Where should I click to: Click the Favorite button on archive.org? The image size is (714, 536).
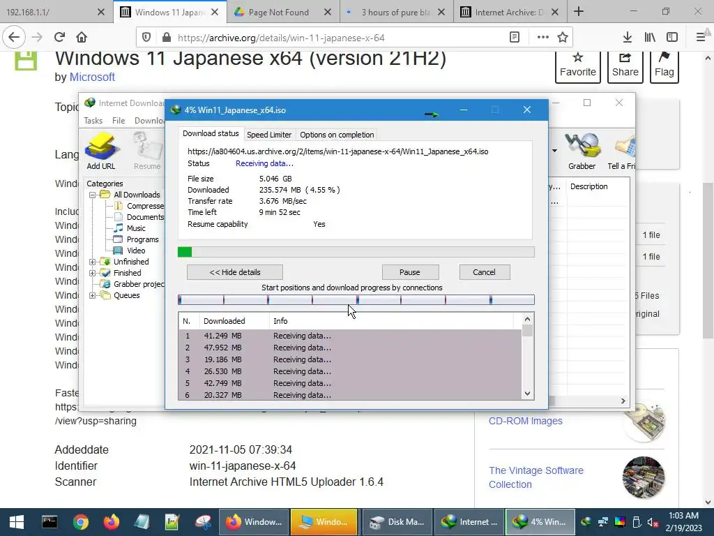click(x=578, y=65)
